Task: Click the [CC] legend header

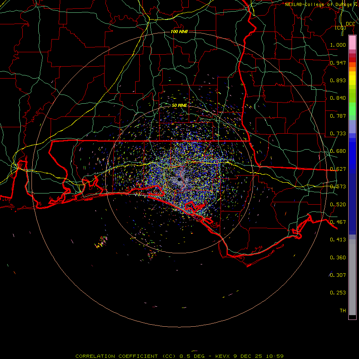Action: tap(341, 28)
